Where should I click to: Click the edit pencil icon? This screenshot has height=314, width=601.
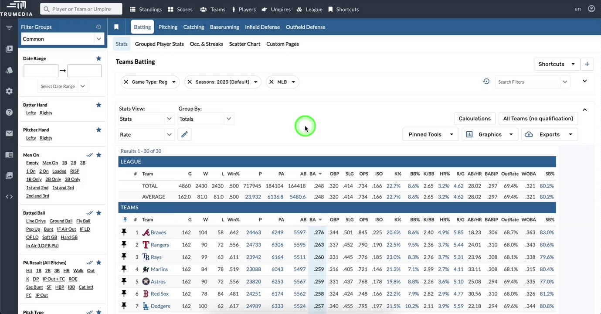[184, 134]
